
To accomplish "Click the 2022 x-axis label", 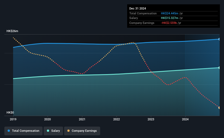I will (117, 119).
